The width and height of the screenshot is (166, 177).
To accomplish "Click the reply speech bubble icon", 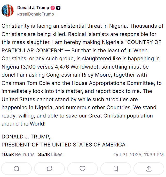I will pos(17,169).
